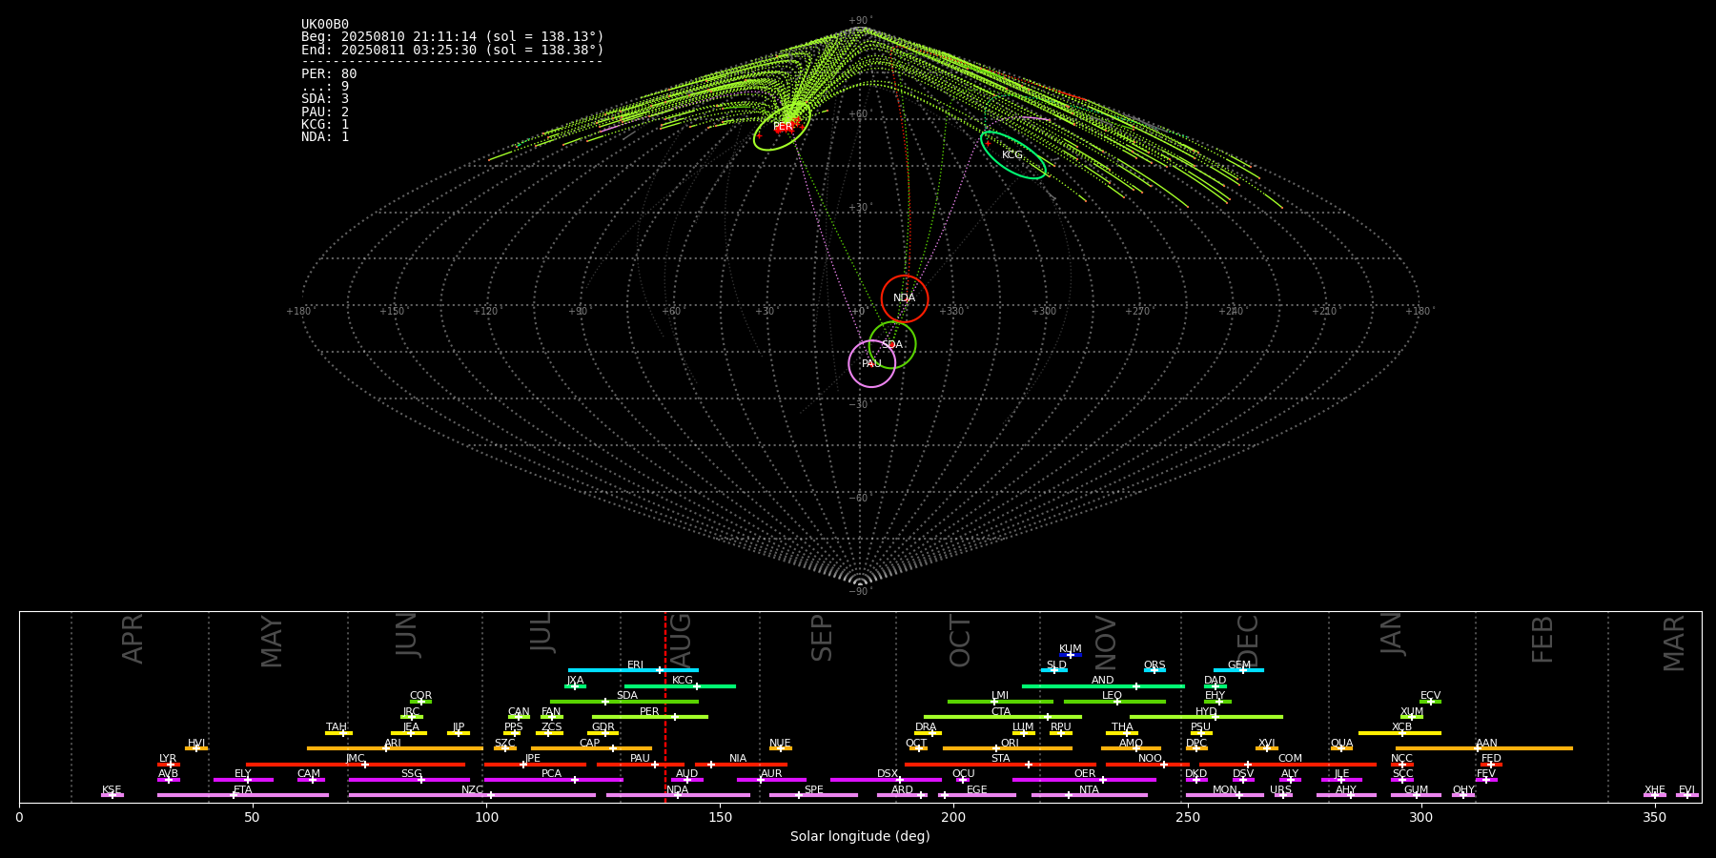
Task: Click the DEC month label in the timeline
Action: (x=1247, y=641)
